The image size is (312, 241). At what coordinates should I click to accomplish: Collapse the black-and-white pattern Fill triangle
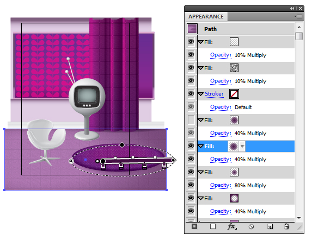(200, 68)
